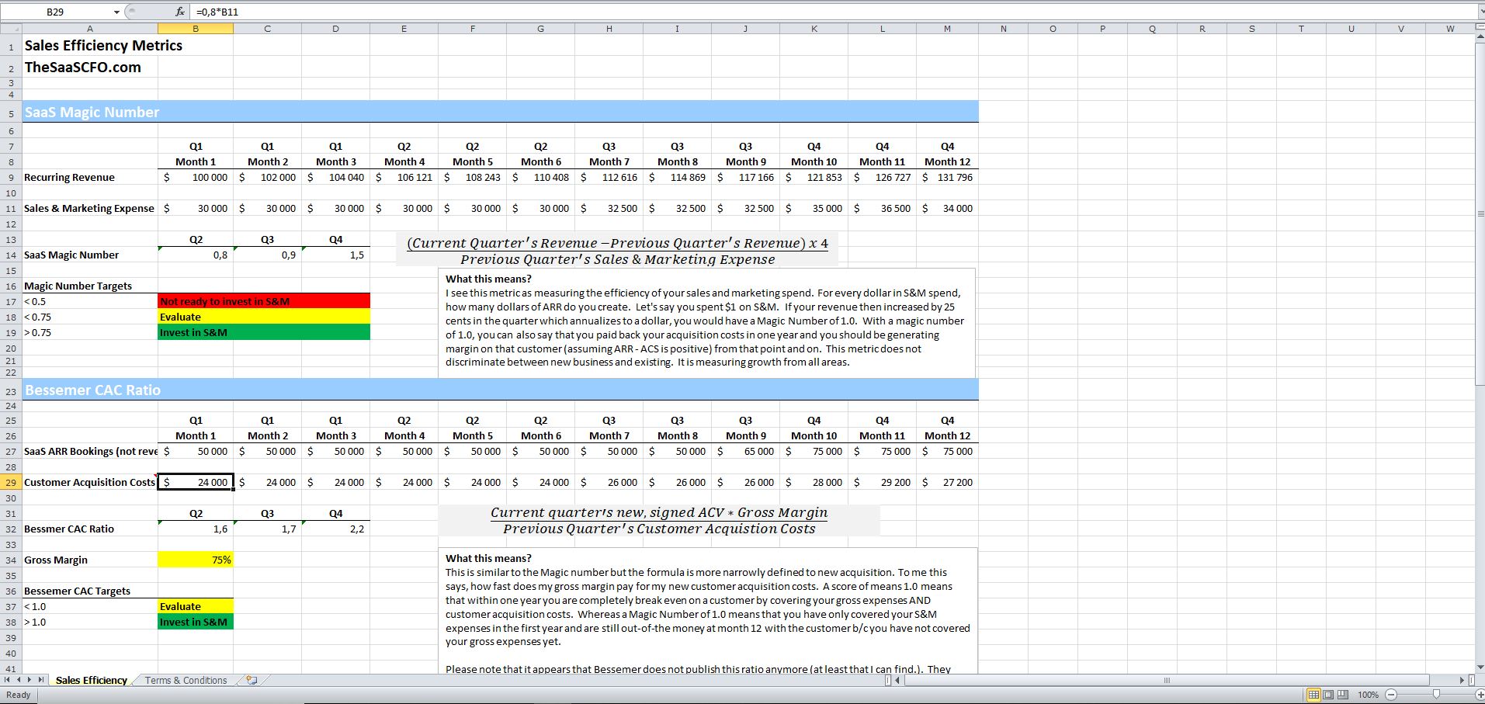Collapse the Name Box list arrow again
1485x704 pixels.
pyautogui.click(x=116, y=12)
